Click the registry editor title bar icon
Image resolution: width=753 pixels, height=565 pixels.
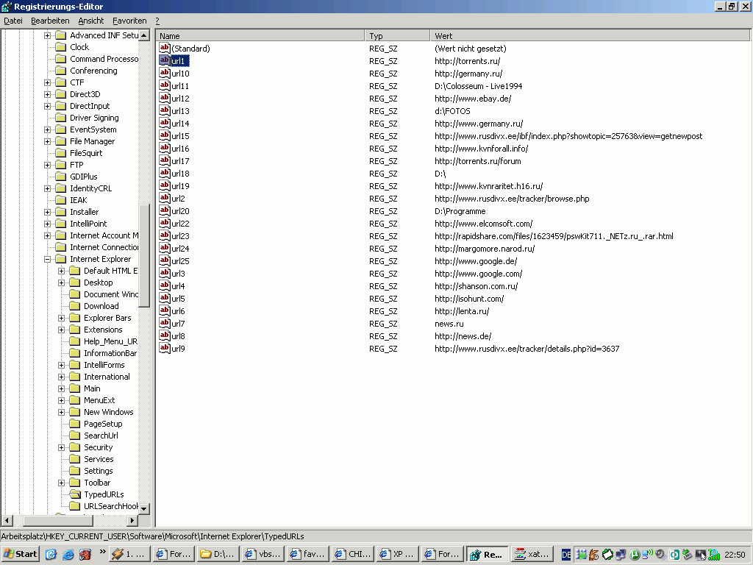(6, 7)
